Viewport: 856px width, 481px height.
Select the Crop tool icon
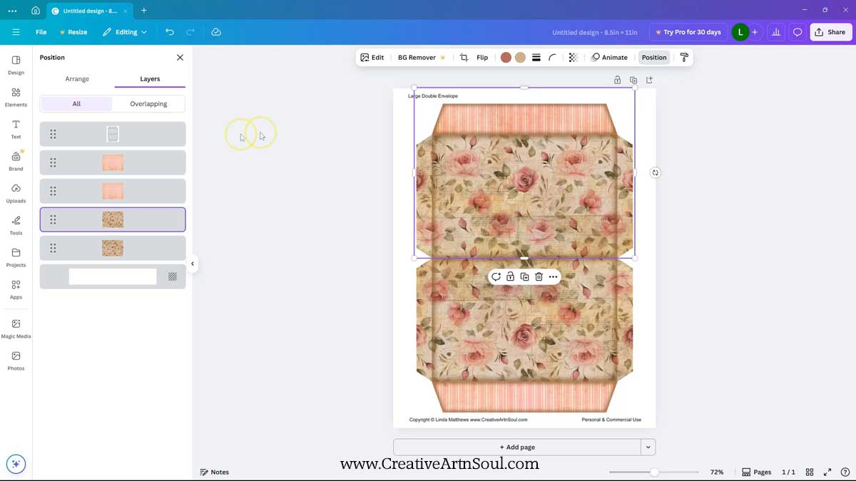click(464, 58)
